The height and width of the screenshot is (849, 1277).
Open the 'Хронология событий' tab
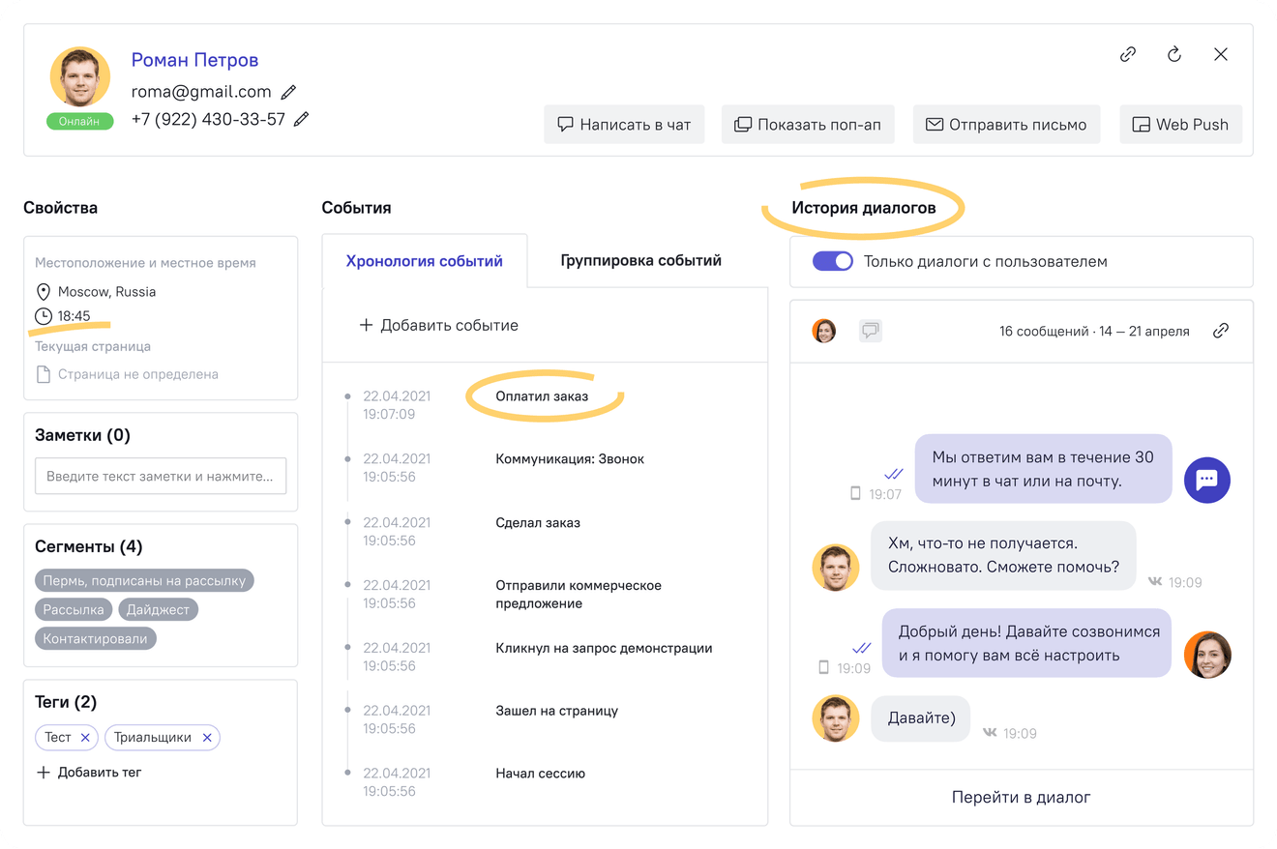(x=424, y=260)
